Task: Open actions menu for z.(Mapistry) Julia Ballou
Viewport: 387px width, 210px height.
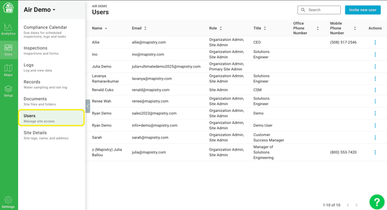Action: 375,152
